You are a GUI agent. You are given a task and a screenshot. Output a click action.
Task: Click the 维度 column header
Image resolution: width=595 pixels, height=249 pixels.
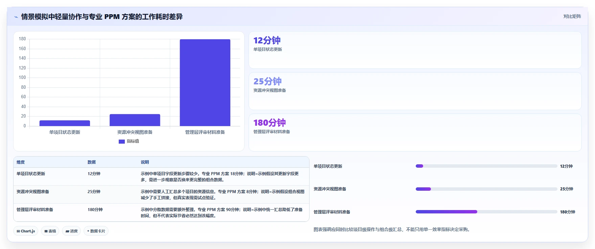[21, 162]
